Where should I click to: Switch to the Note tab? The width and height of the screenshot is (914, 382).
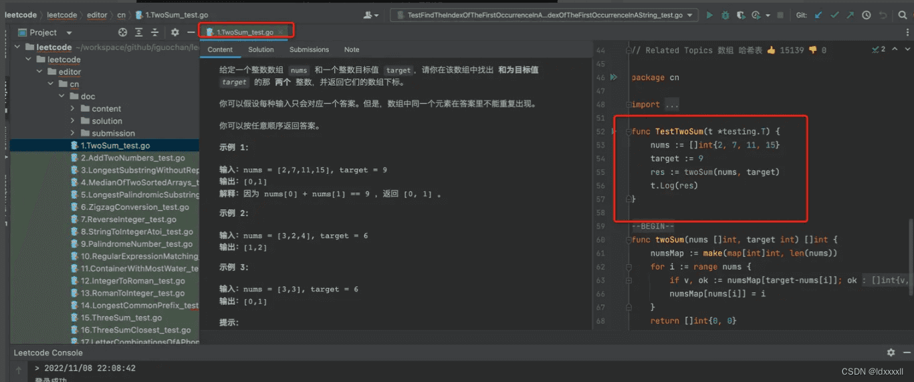352,50
